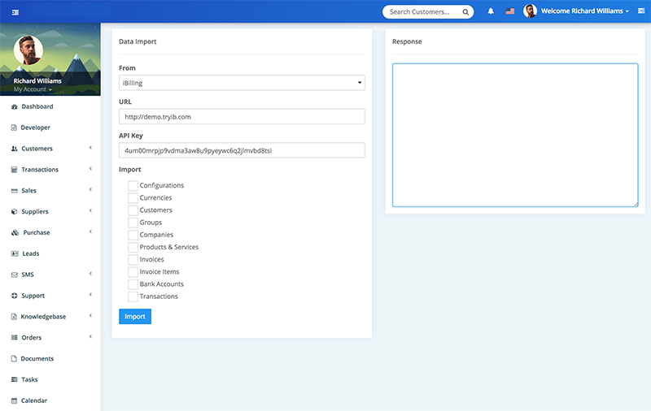
Task: Check the Customers import checkbox
Action: point(133,210)
